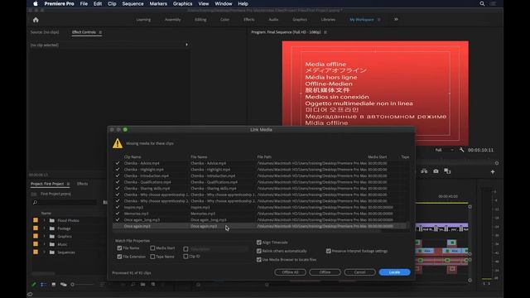Click the Music bin label color swatch
The image size is (530, 298).
[36, 244]
